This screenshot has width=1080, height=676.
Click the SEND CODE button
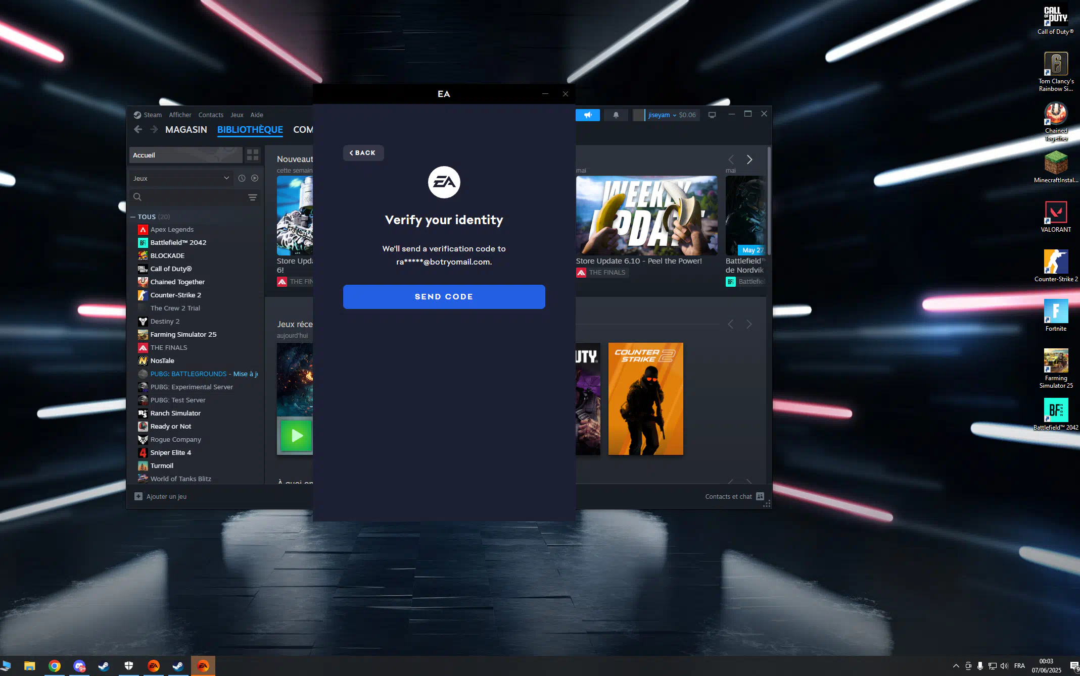click(444, 296)
